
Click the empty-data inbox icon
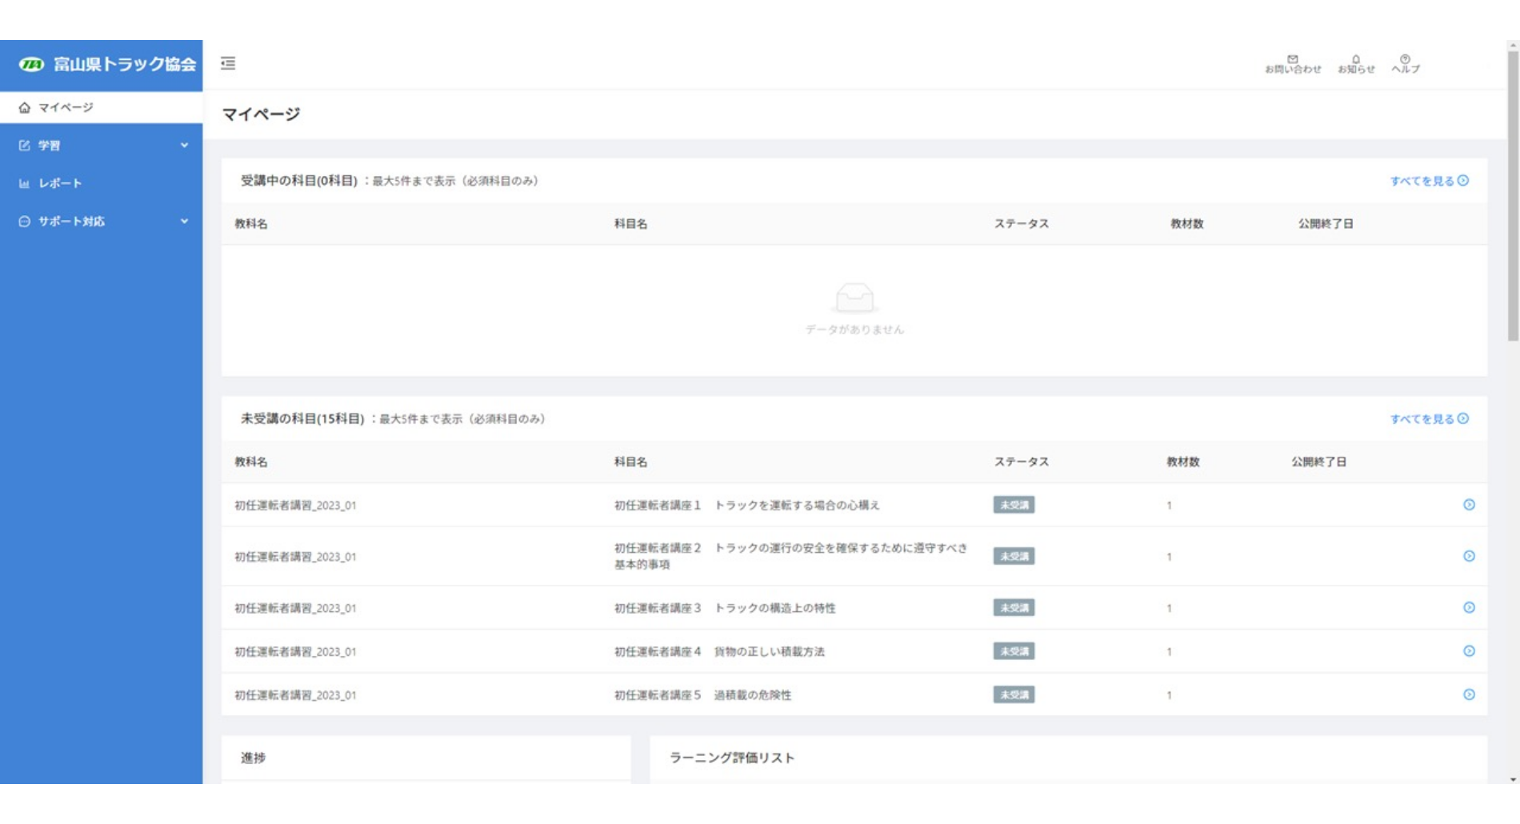click(x=854, y=298)
